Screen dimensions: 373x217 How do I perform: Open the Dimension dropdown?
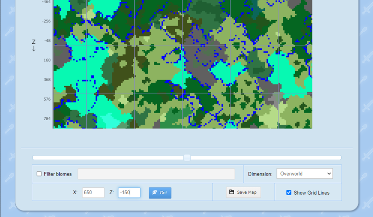(304, 174)
